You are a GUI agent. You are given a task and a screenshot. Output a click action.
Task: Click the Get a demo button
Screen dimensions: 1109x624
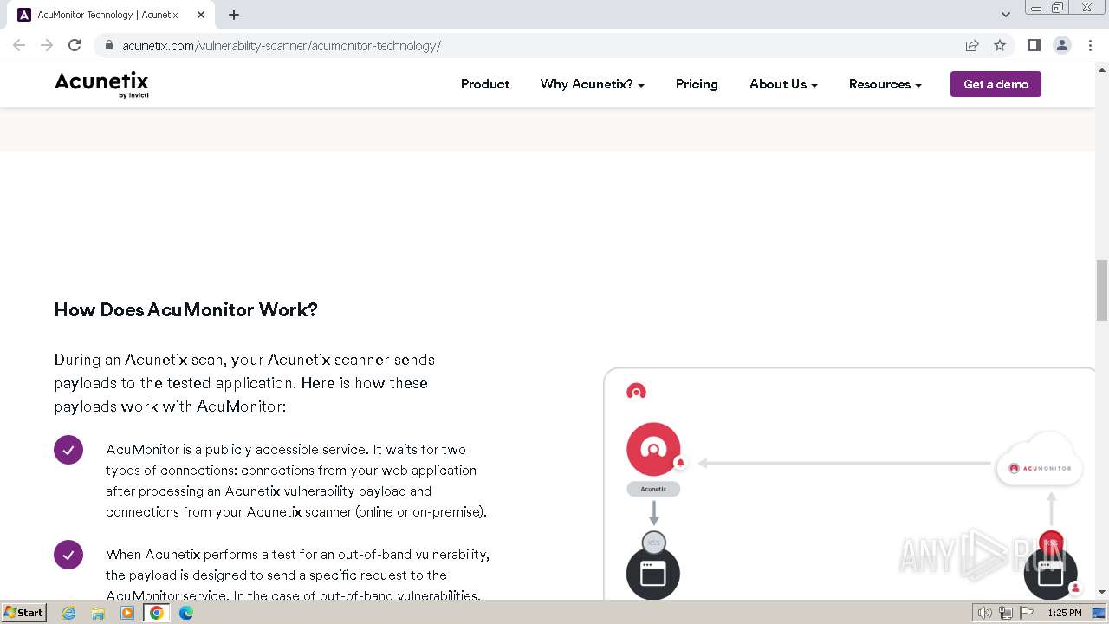tap(996, 84)
